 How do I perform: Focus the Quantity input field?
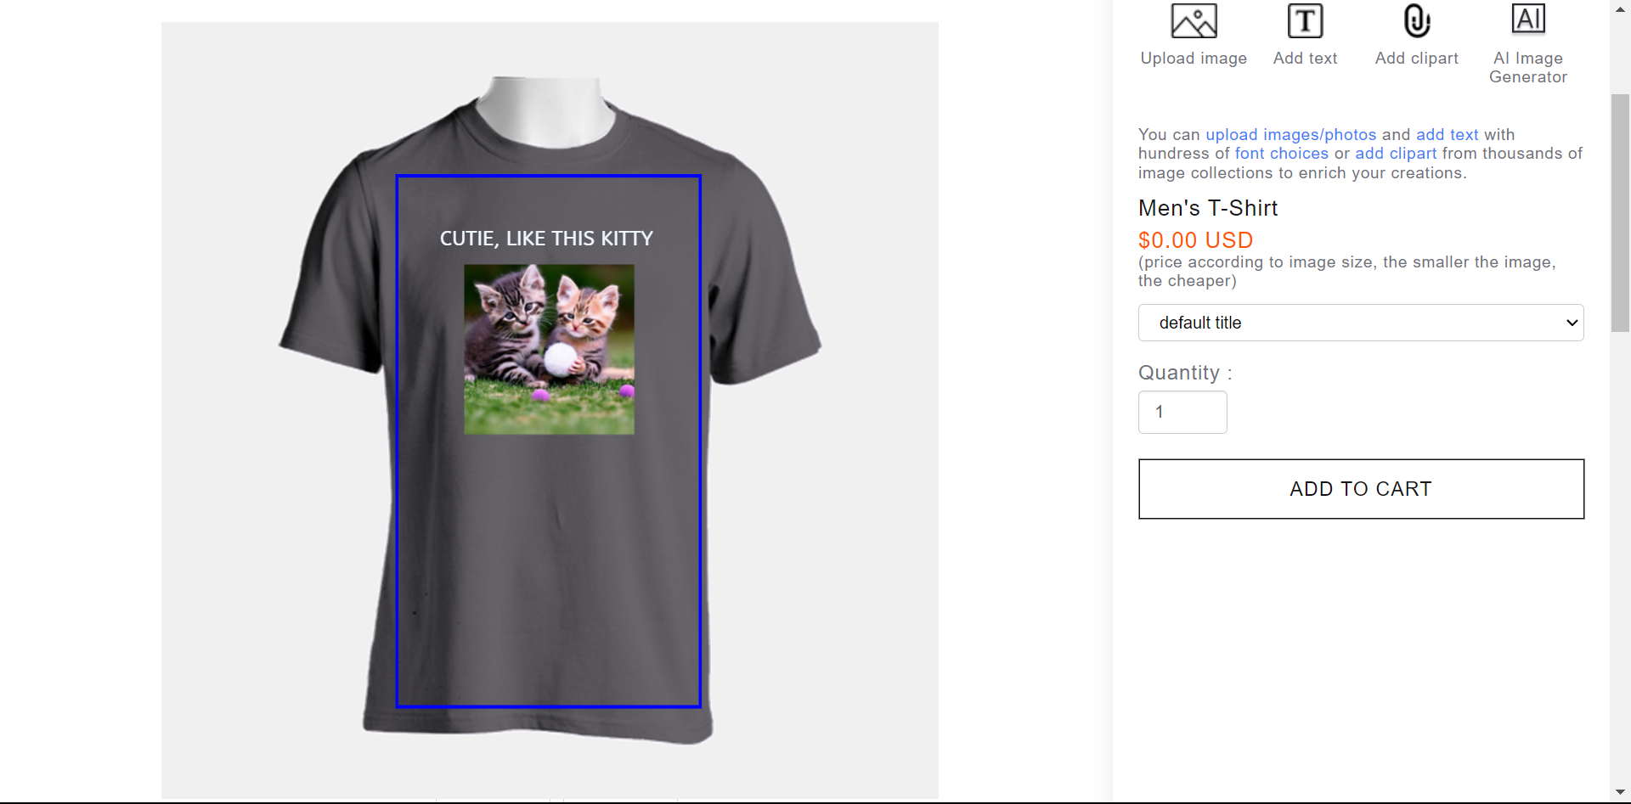click(1182, 412)
